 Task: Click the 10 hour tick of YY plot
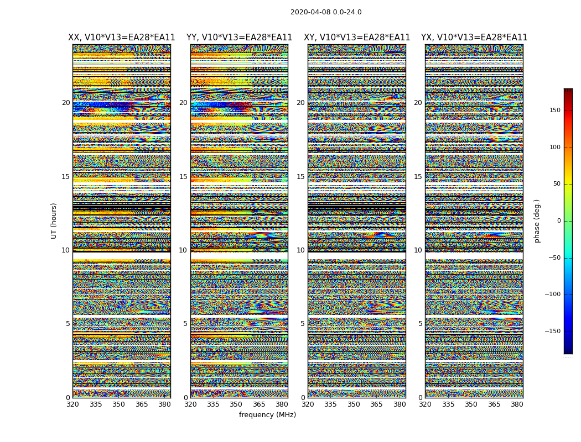pyautogui.click(x=183, y=250)
